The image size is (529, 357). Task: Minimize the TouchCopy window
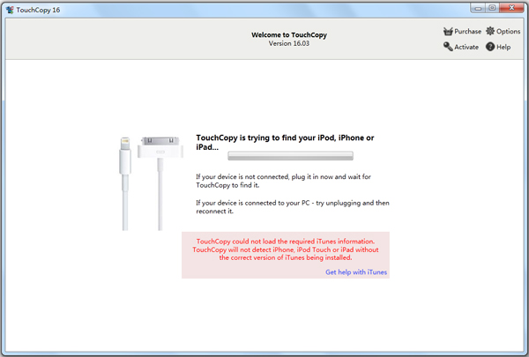[478, 8]
